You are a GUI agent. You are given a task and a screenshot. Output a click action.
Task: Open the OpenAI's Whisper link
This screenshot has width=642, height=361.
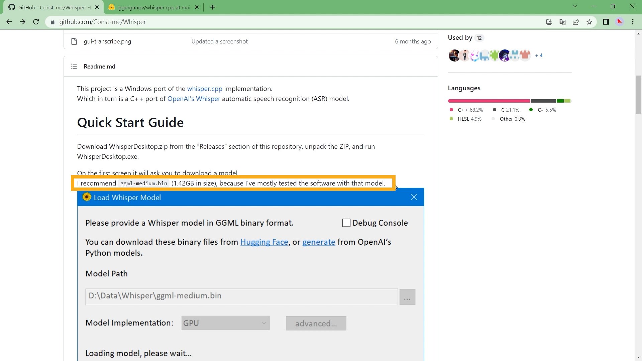(194, 99)
